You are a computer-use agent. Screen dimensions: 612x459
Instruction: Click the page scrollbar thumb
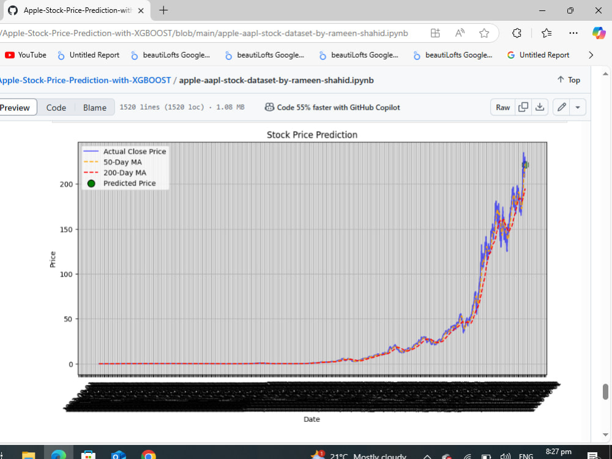click(605, 392)
